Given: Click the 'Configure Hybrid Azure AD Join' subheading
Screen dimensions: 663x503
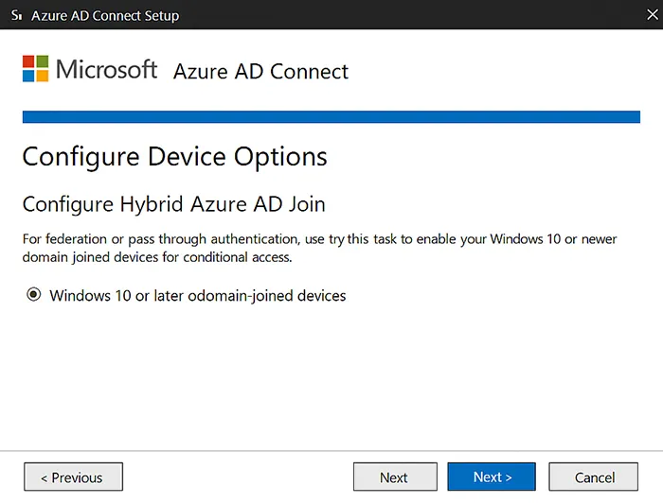Looking at the screenshot, I should (x=173, y=204).
